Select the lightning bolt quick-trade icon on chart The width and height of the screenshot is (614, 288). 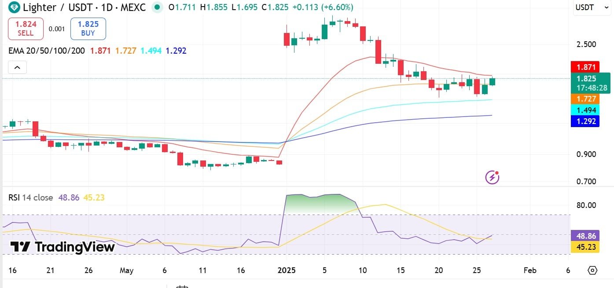coord(492,177)
